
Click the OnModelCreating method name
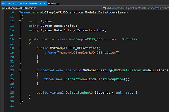(97, 70)
